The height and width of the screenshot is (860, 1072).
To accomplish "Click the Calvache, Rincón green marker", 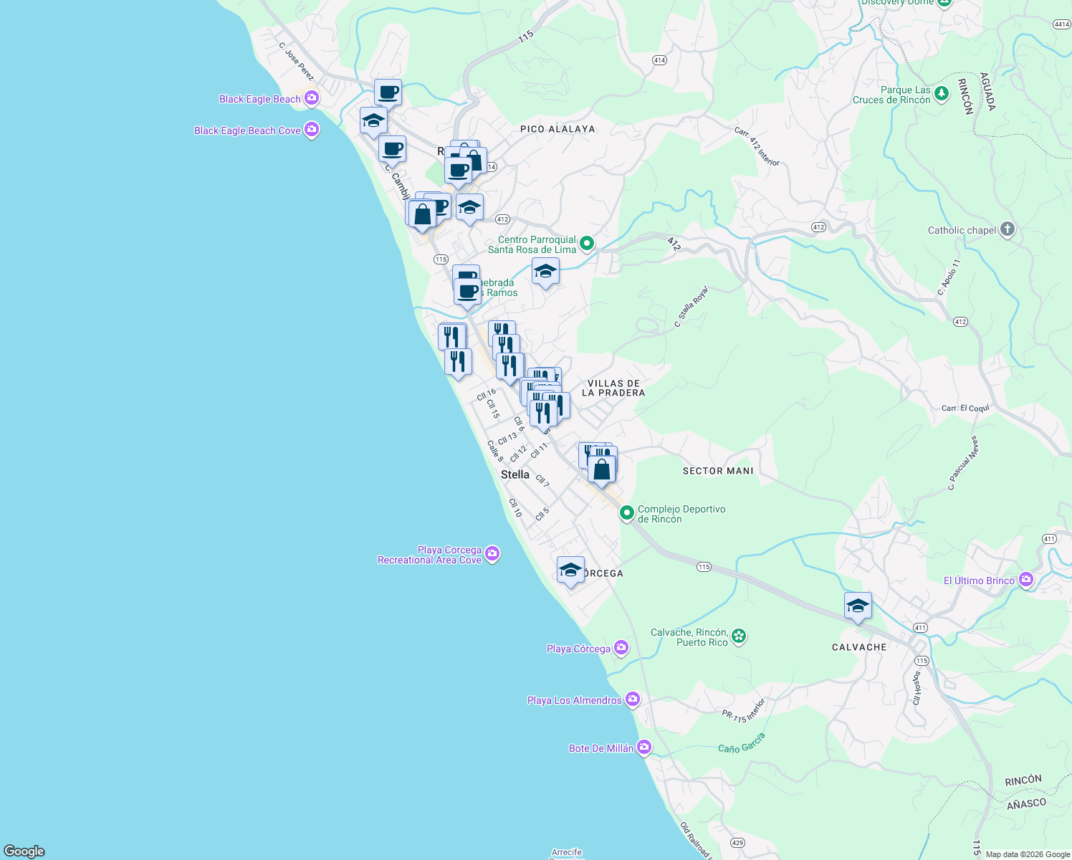I will click(x=738, y=636).
